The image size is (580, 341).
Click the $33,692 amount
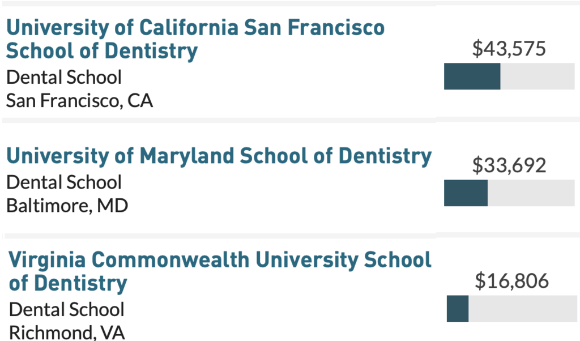tap(509, 165)
